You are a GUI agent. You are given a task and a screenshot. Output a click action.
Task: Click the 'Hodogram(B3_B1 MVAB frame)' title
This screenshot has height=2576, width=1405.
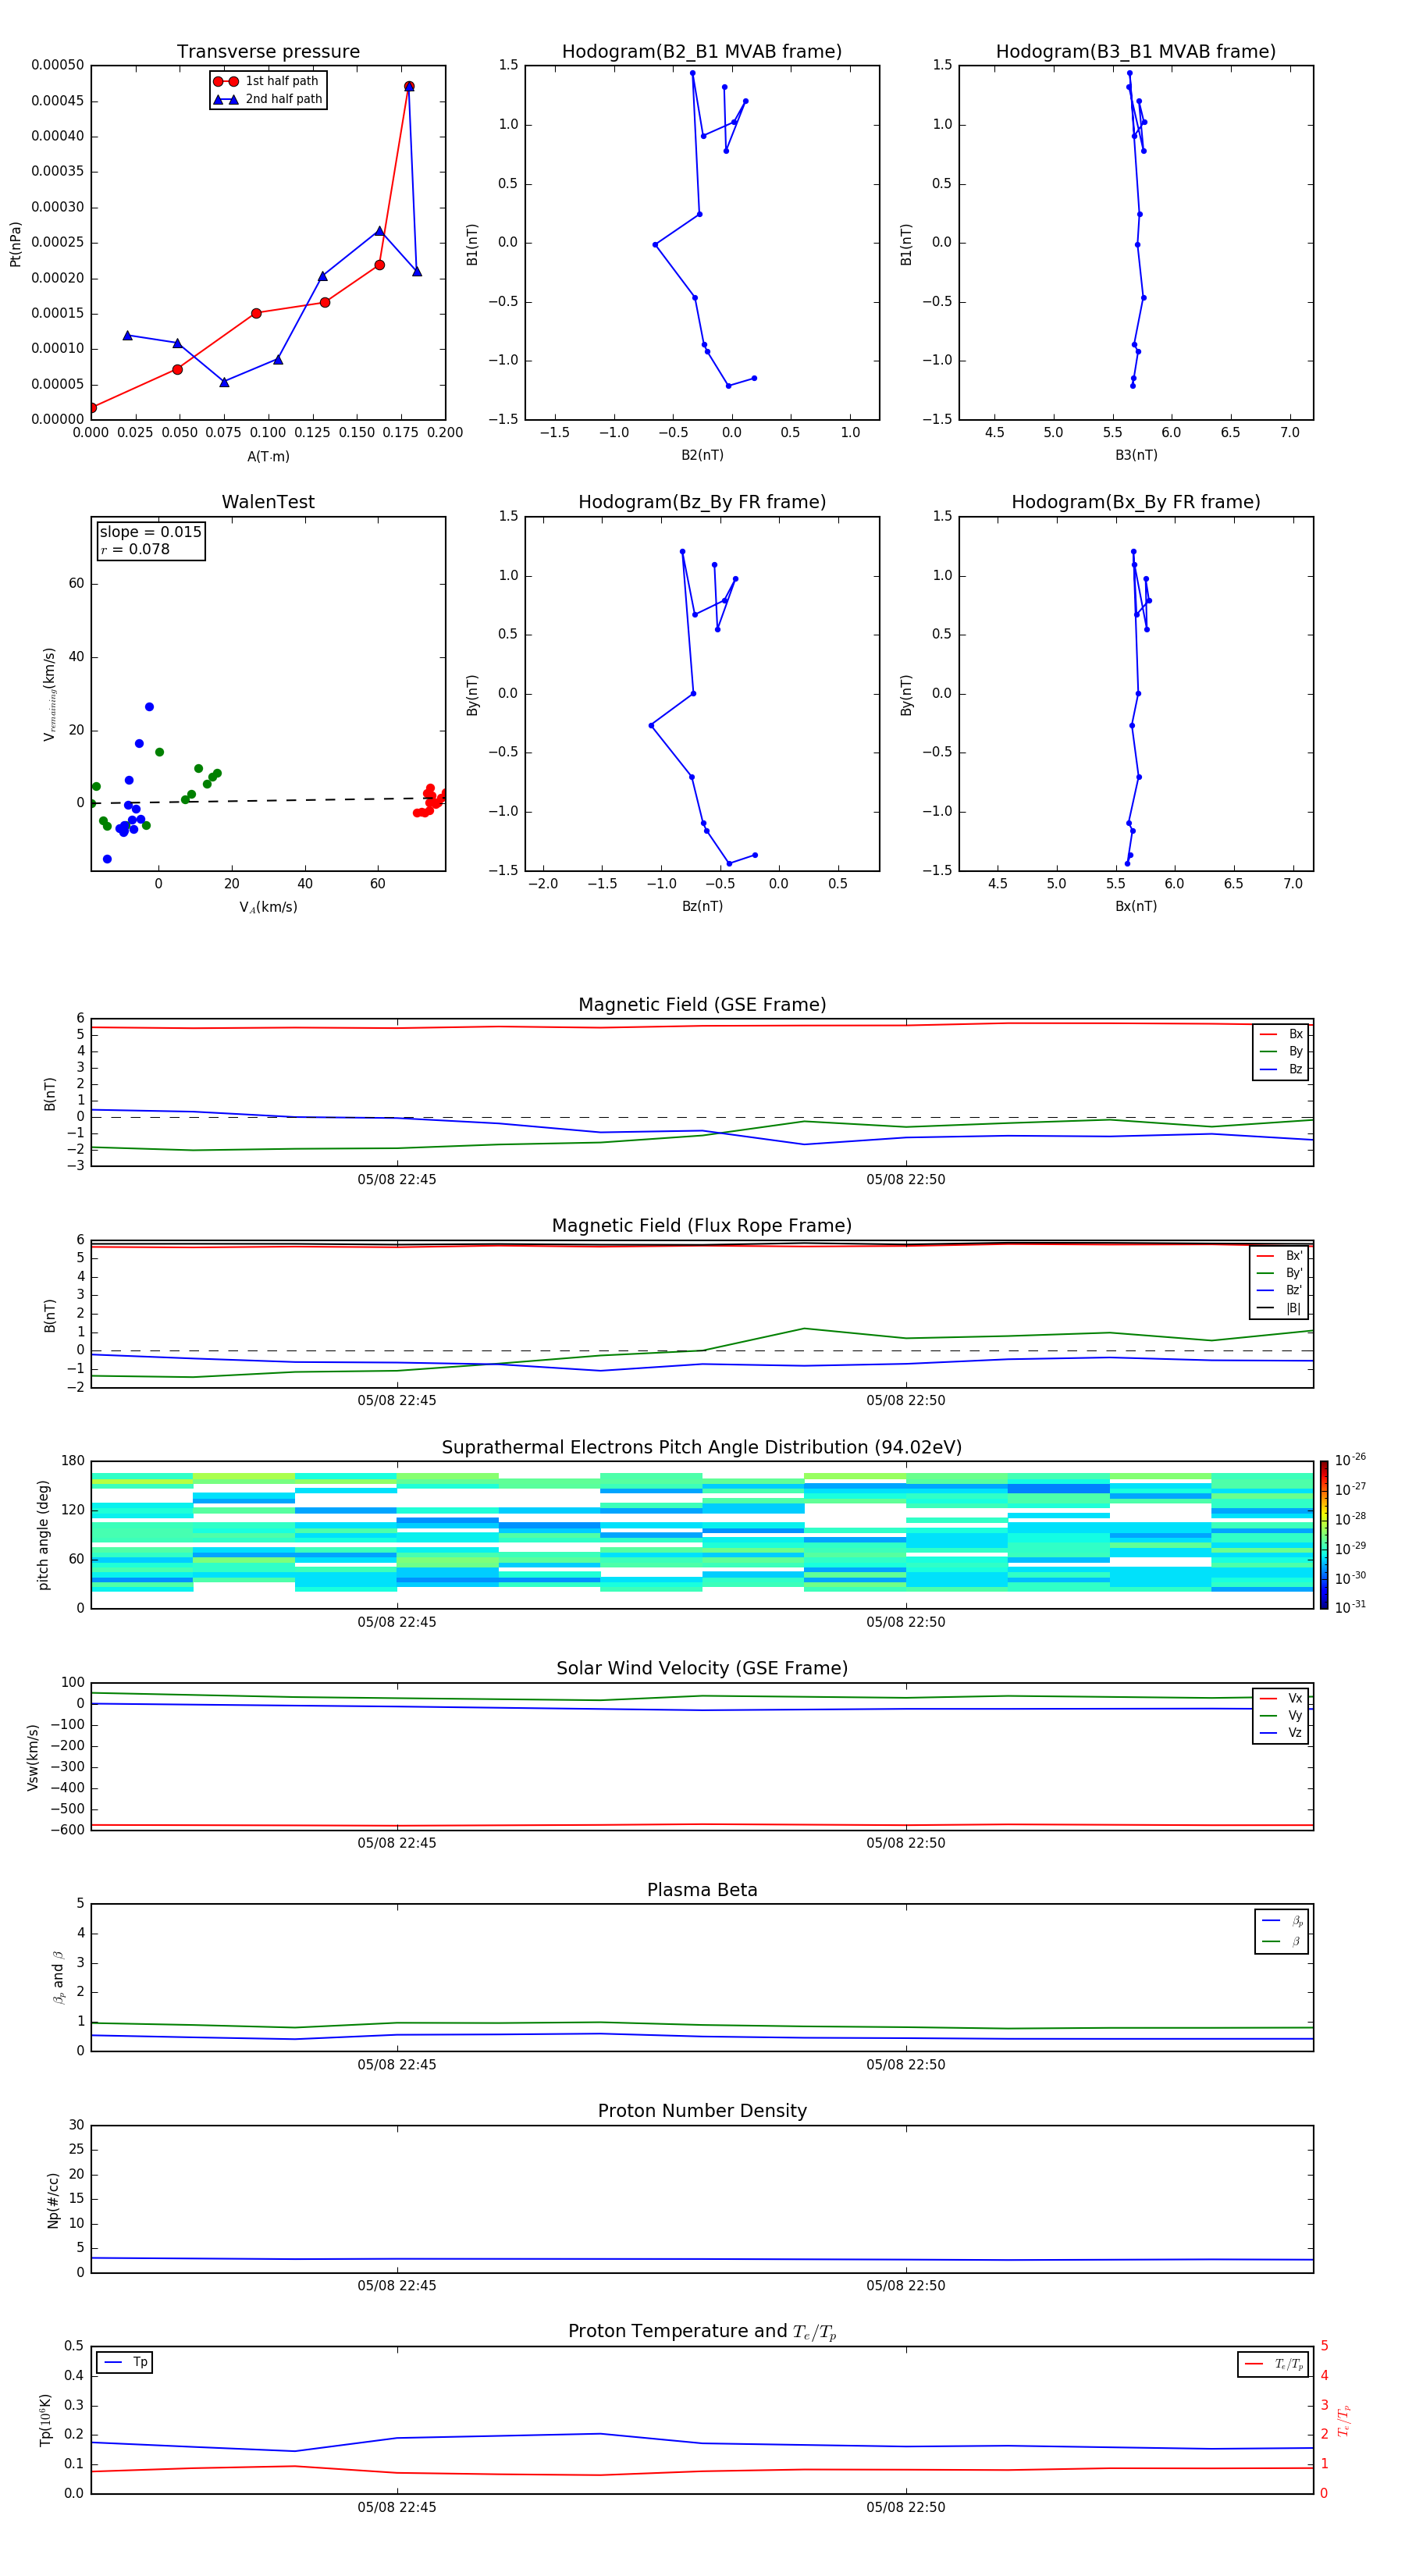point(1136,52)
